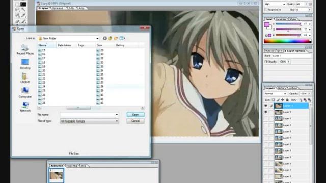Create a new folder in the Open dialog
326x183 pixels.
[x=116, y=38]
